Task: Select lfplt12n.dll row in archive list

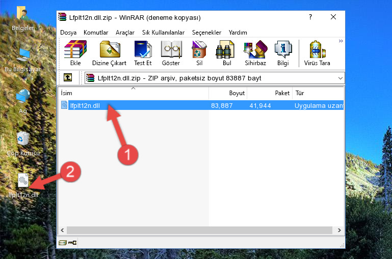Action: 202,105
